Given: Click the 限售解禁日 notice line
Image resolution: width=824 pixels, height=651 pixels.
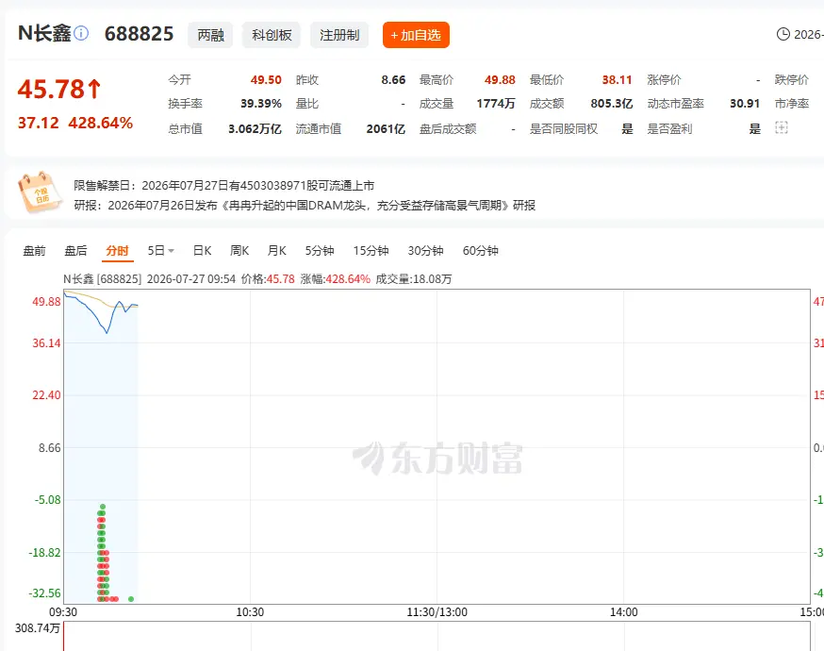Looking at the screenshot, I should pyautogui.click(x=223, y=186).
